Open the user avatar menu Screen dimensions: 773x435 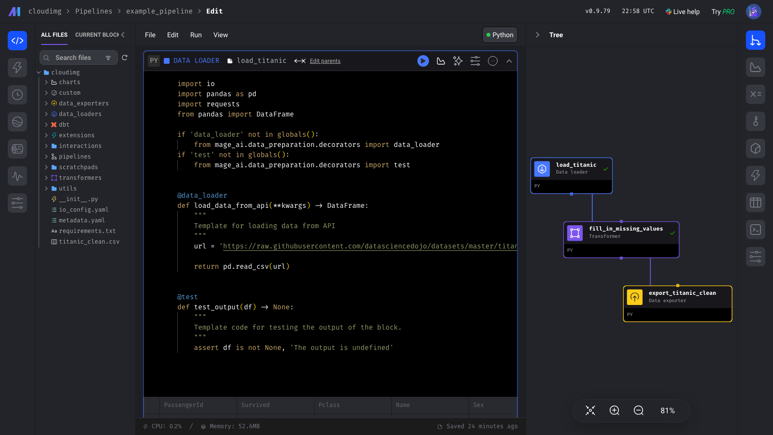click(753, 11)
